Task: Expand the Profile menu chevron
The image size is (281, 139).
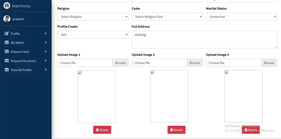Action: (46, 34)
